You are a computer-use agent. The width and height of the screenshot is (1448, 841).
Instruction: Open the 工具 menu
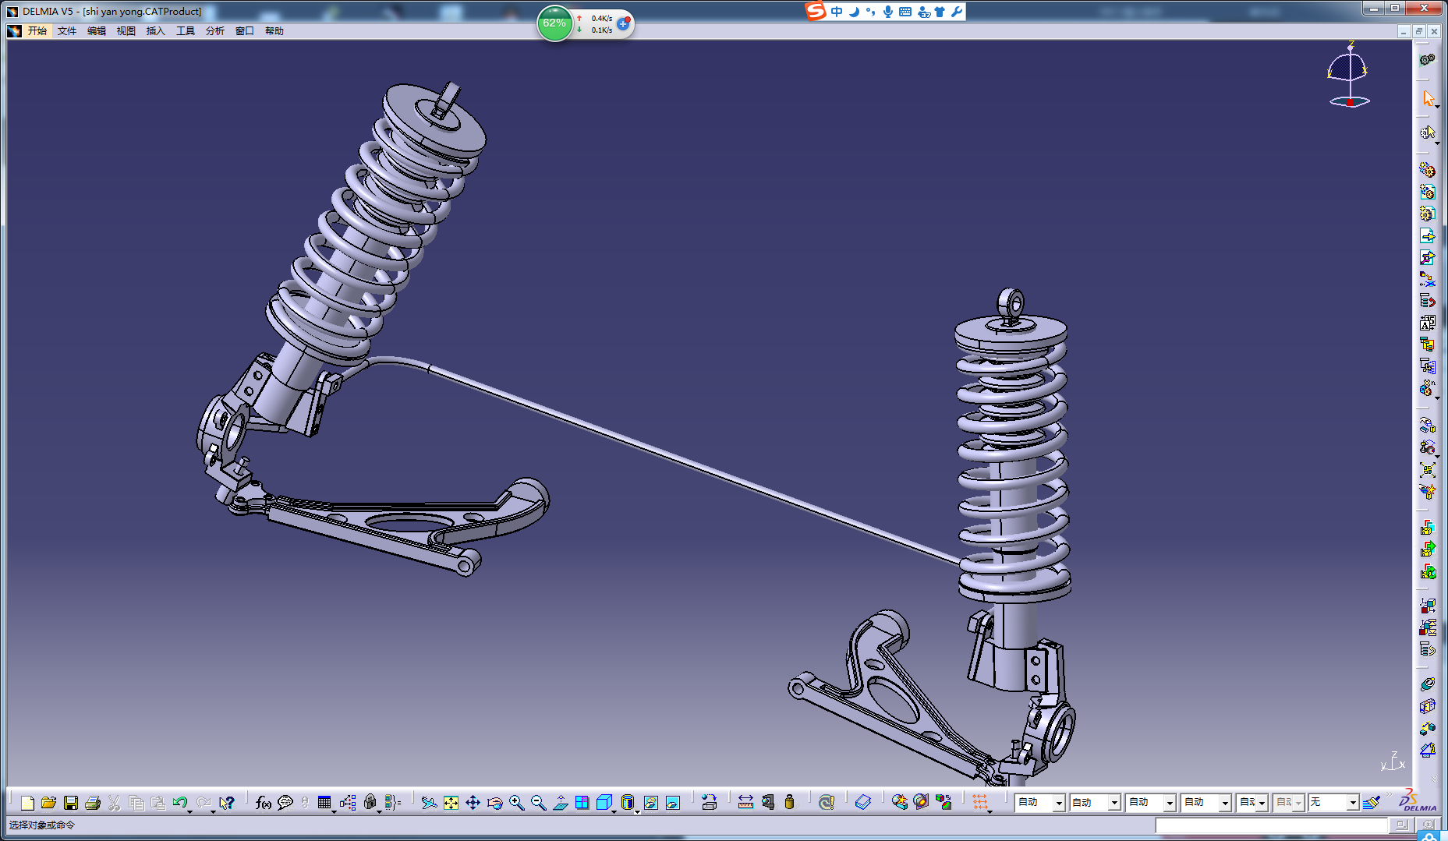point(186,31)
